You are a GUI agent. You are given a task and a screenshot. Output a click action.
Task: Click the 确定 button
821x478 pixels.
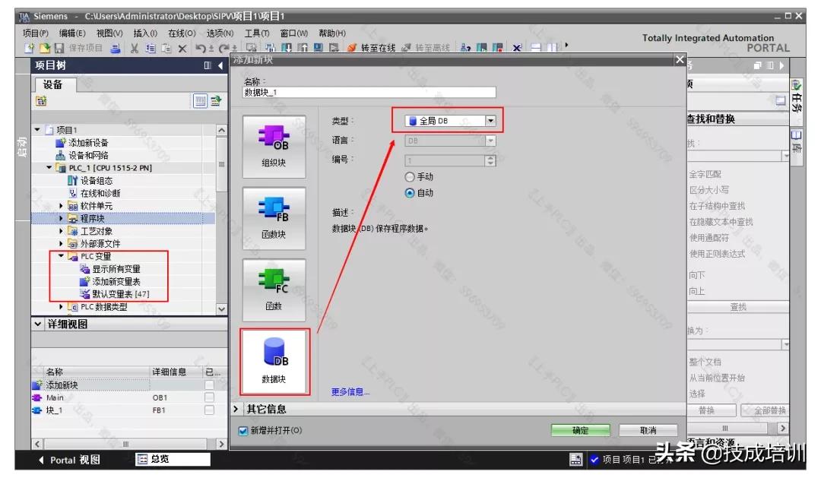(580, 430)
